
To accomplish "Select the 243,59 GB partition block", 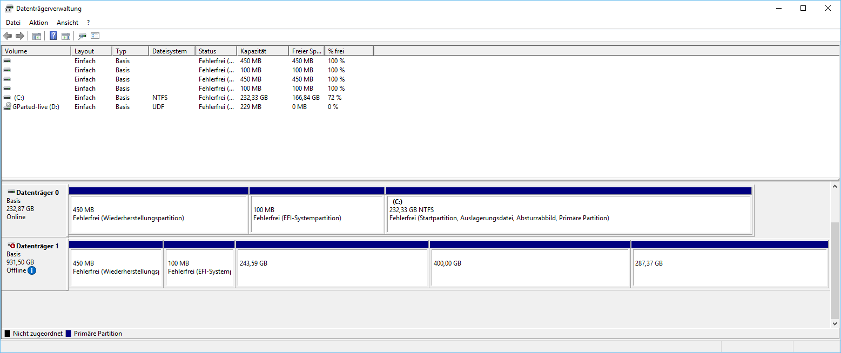I will pyautogui.click(x=332, y=264).
